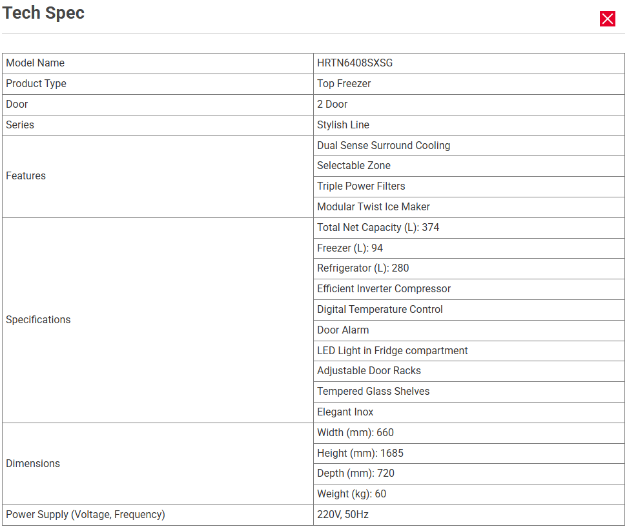Select the model name HRTN6408SXSG

coord(355,63)
